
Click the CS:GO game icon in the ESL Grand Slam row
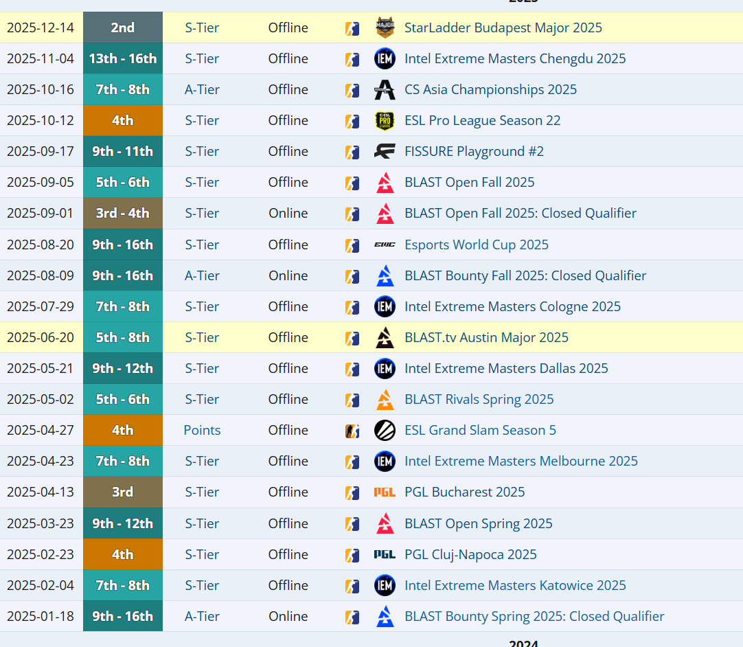click(x=352, y=431)
